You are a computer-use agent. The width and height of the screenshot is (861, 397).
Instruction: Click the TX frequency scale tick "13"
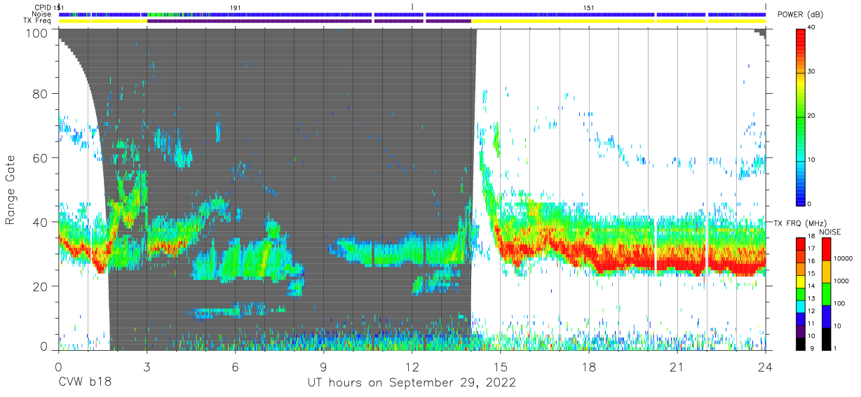click(x=812, y=299)
